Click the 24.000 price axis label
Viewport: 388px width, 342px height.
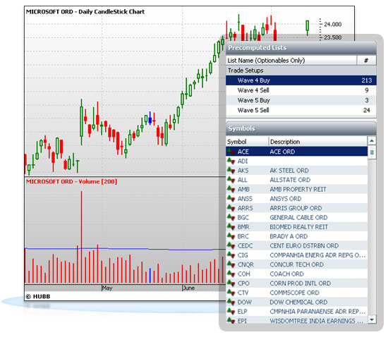(332, 24)
